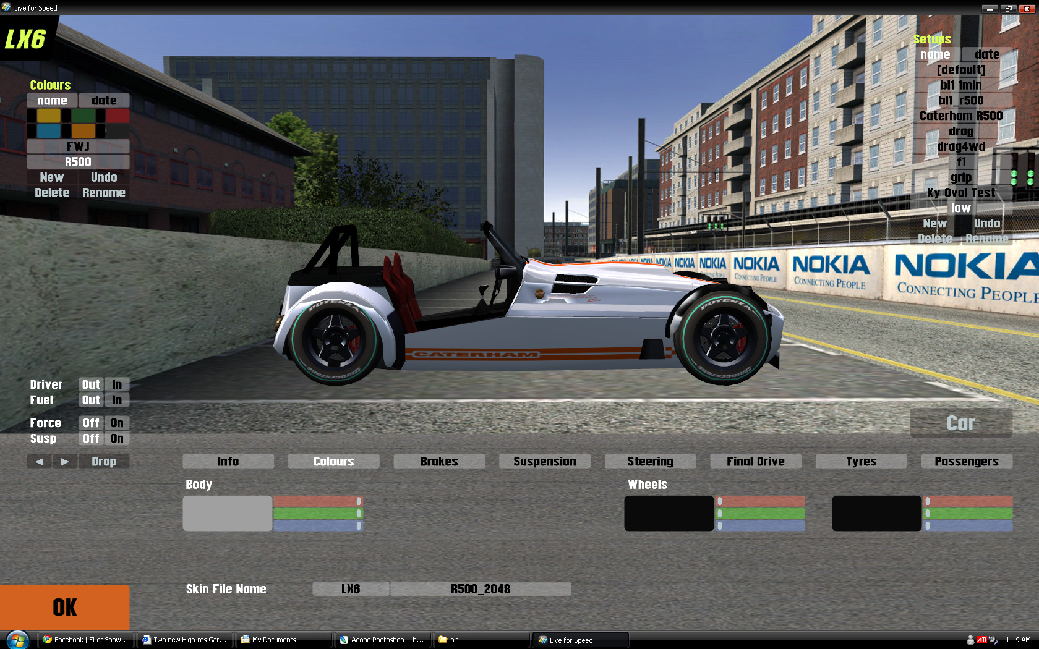The height and width of the screenshot is (649, 1039).
Task: Click the orange OK button
Action: (65, 607)
